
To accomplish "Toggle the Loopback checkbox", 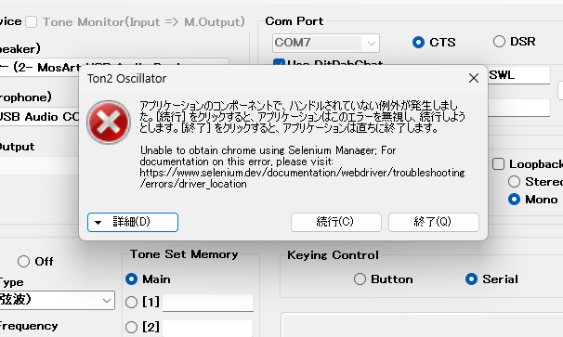I will (x=498, y=164).
